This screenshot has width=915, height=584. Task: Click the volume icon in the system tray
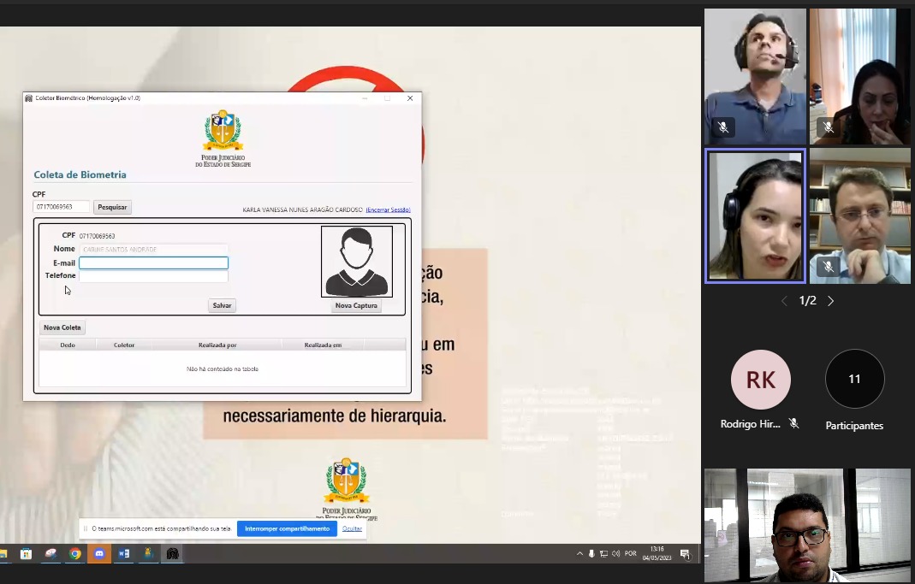pos(615,554)
